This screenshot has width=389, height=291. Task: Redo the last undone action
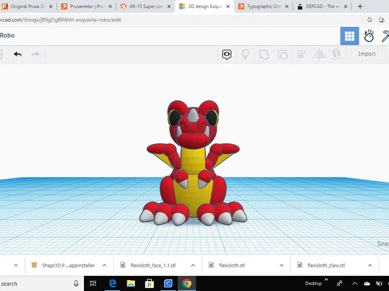click(35, 54)
